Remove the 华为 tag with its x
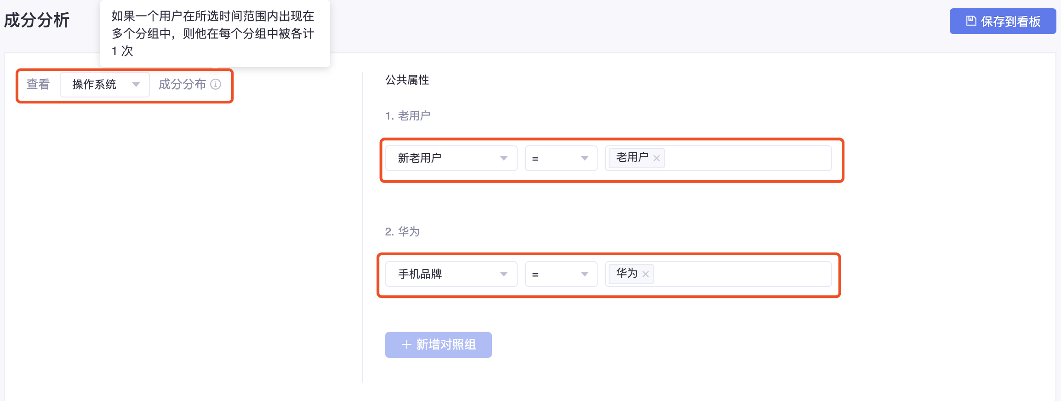Image resolution: width=1061 pixels, height=401 pixels. pyautogui.click(x=645, y=274)
